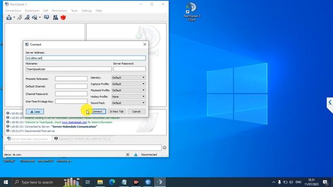Open the TeamSpeak 3 Client desktop shortcut
Image resolution: width=333 pixels, height=187 pixels.
[192, 11]
